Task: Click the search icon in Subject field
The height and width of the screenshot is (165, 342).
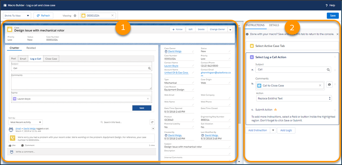Action: point(149,68)
